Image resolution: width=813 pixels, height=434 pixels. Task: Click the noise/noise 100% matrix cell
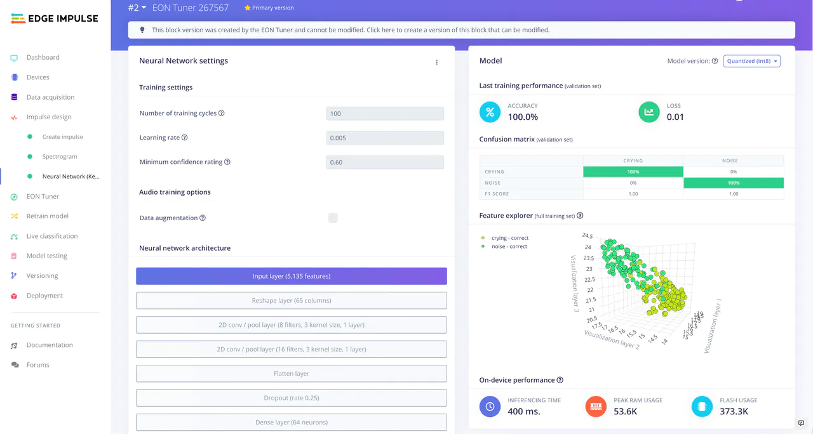pos(734,183)
